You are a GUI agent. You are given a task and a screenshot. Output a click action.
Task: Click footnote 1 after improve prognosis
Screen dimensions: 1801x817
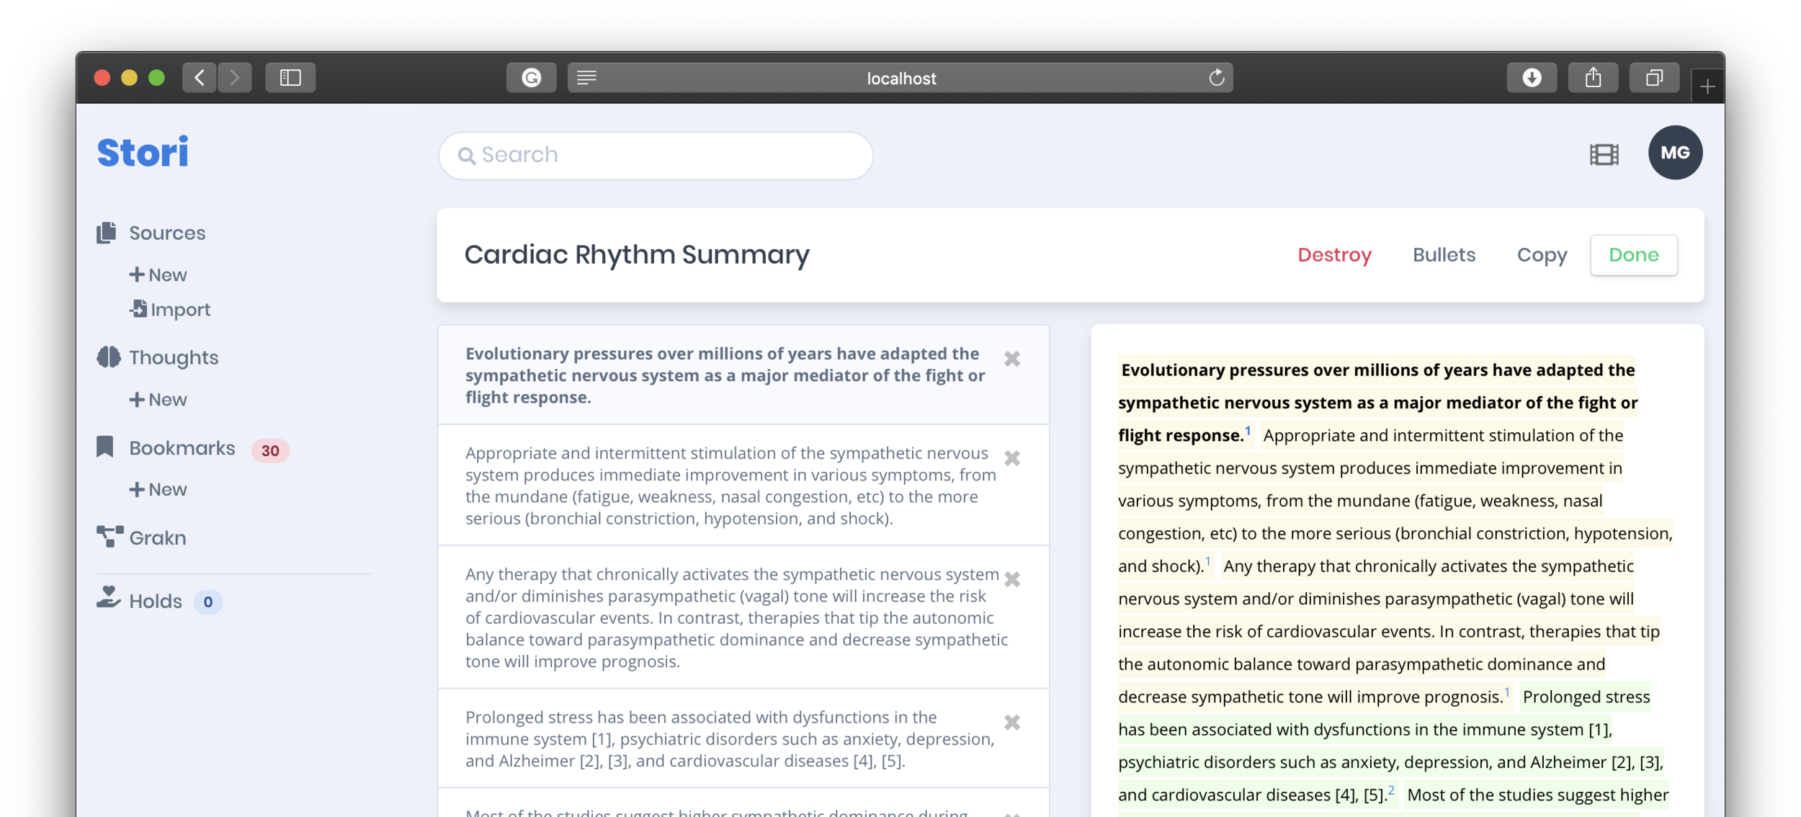tap(1506, 692)
